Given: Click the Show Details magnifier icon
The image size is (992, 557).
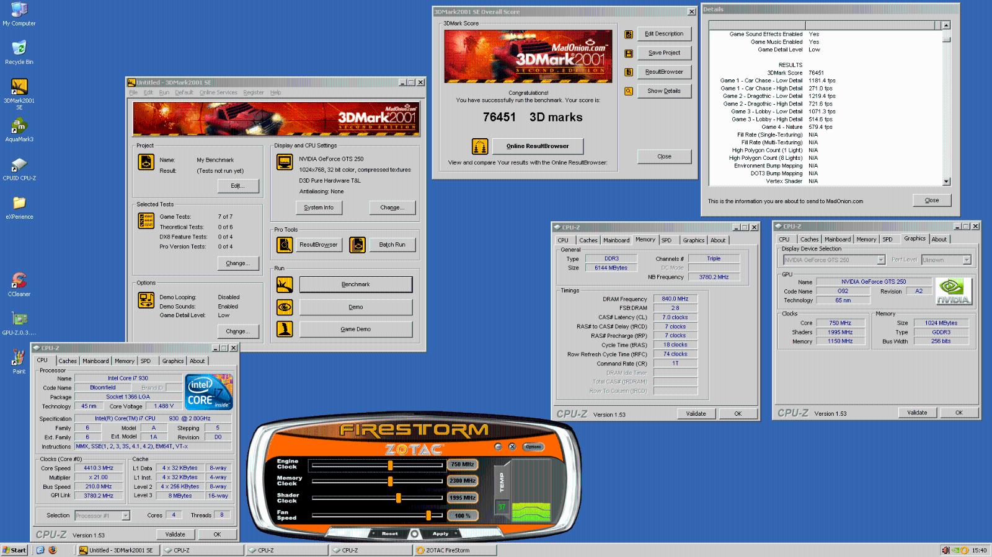Looking at the screenshot, I should 629,91.
